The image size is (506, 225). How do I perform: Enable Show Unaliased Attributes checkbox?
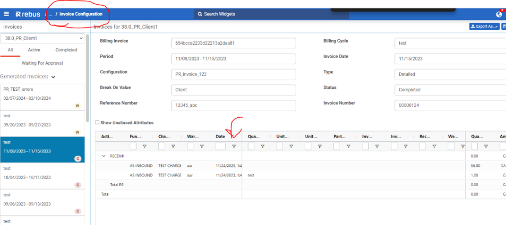coord(98,122)
